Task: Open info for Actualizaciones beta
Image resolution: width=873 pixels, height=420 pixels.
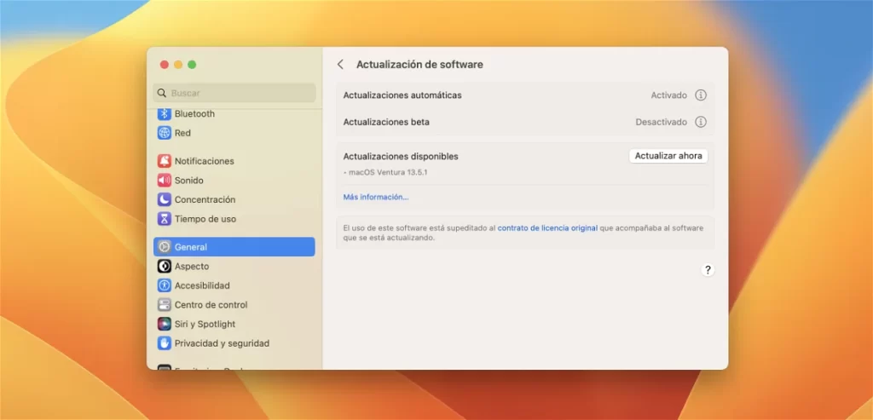Action: tap(701, 122)
